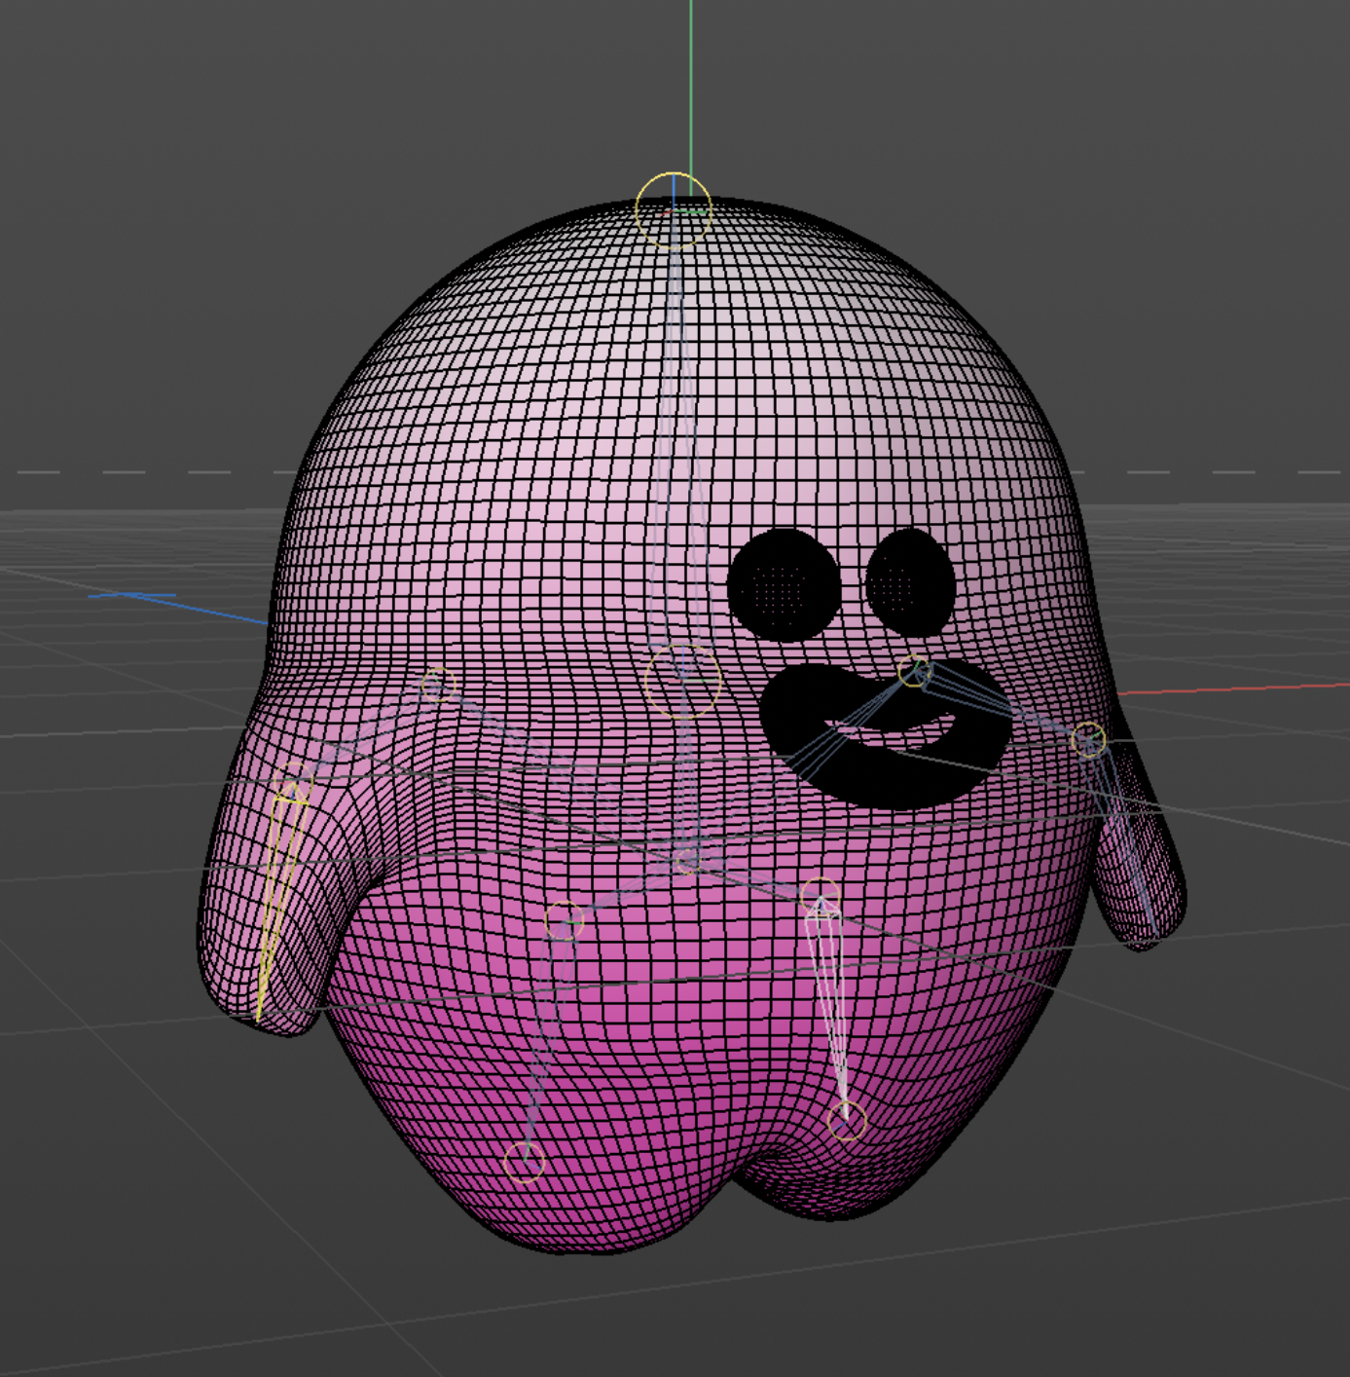The height and width of the screenshot is (1377, 1350).
Task: Select the white bone in the right leg
Action: tap(831, 1008)
